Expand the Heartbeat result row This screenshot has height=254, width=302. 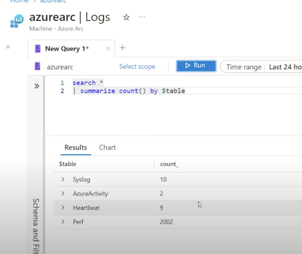[x=63, y=207]
